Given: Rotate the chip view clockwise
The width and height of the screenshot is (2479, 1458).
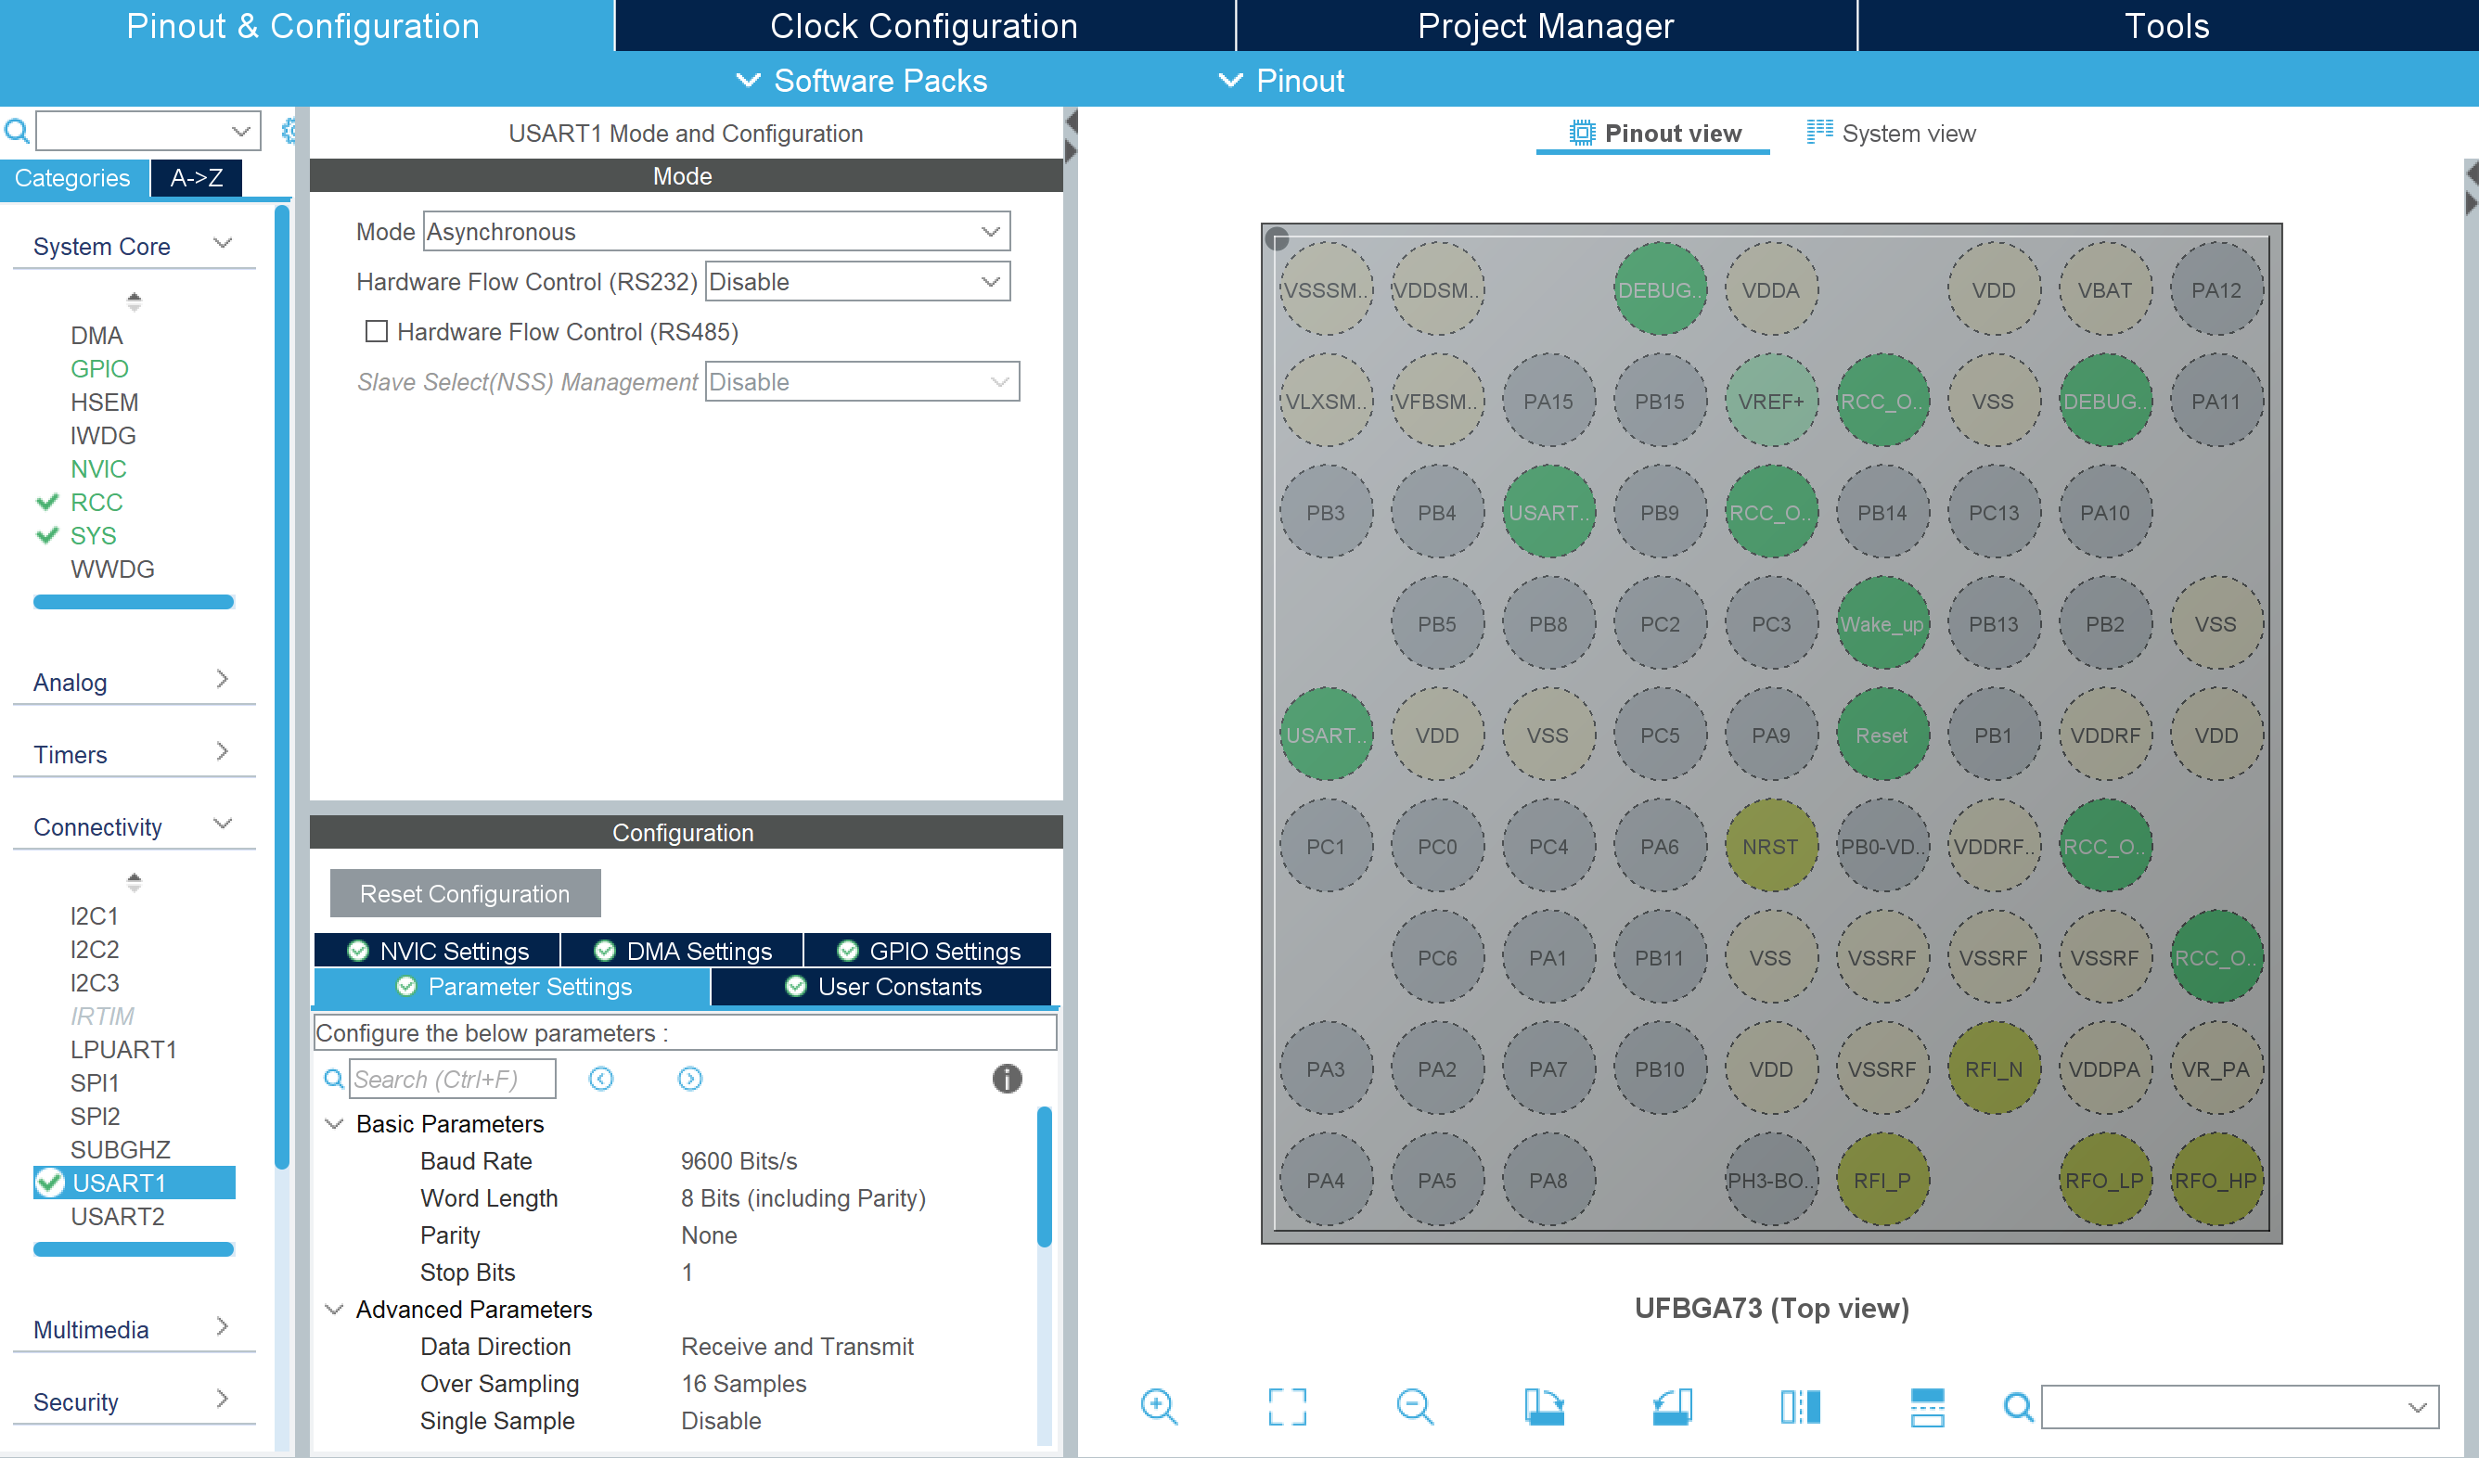Looking at the screenshot, I should click(1544, 1406).
